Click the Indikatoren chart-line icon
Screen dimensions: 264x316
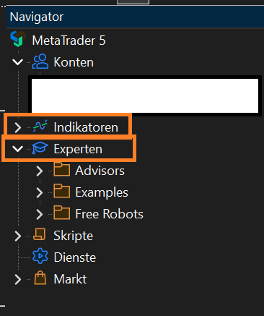pos(40,126)
